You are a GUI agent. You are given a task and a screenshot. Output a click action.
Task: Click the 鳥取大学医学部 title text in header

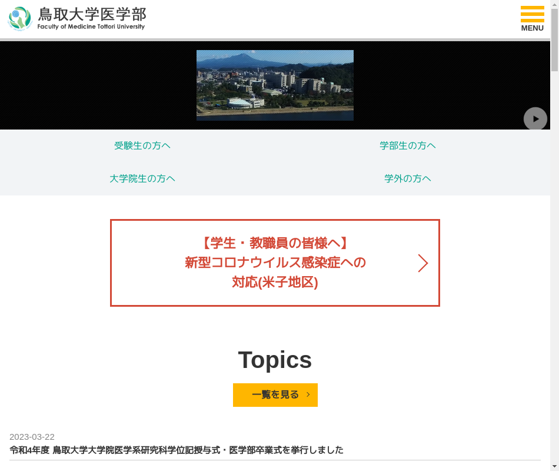coord(92,14)
